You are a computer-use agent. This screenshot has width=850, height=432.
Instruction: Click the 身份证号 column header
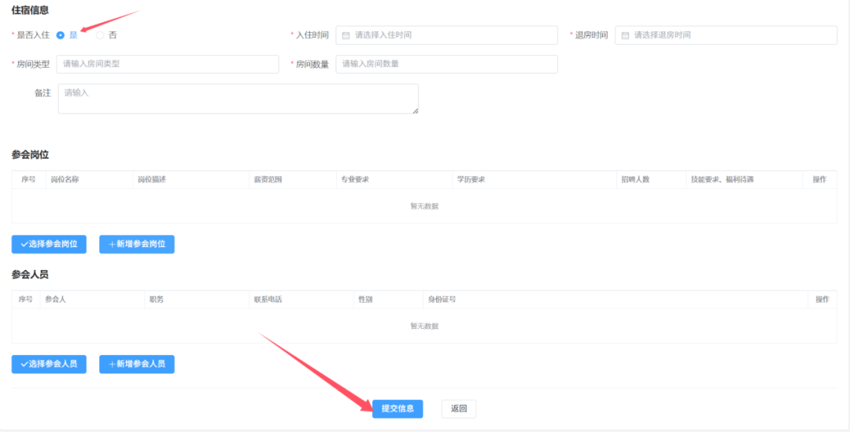click(442, 300)
